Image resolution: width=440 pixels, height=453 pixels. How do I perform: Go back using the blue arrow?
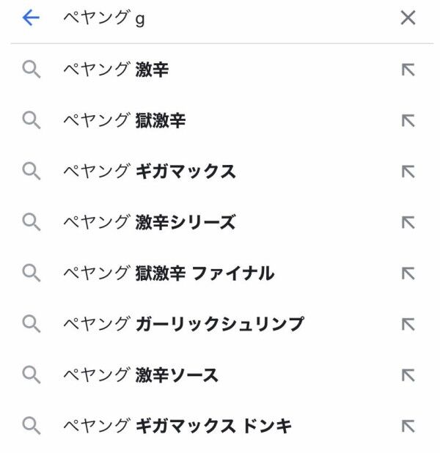(31, 18)
